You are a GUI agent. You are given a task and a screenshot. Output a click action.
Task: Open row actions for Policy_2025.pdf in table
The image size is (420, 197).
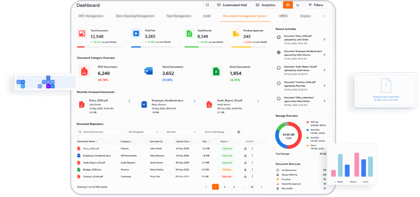[252, 149]
